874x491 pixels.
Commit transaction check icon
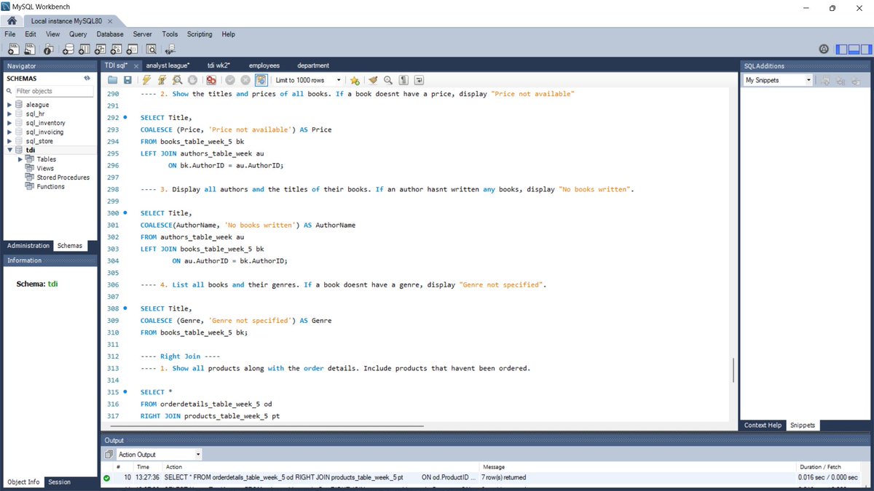[230, 80]
